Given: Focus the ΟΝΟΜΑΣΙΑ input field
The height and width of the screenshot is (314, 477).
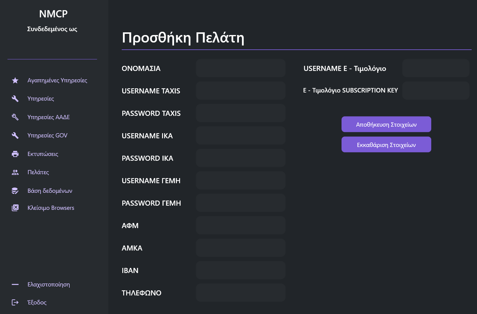Looking at the screenshot, I should click(240, 68).
